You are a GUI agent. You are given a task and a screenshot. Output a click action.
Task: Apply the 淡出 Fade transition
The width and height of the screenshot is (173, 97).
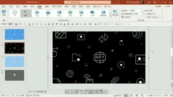pos(37,13)
